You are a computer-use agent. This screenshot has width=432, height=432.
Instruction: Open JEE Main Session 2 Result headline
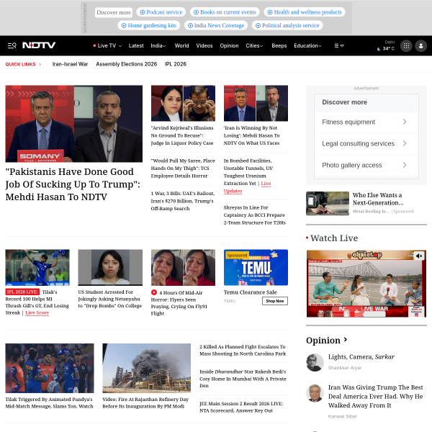[241, 407]
